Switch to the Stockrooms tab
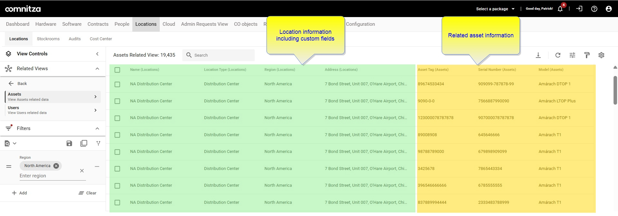 tap(48, 39)
